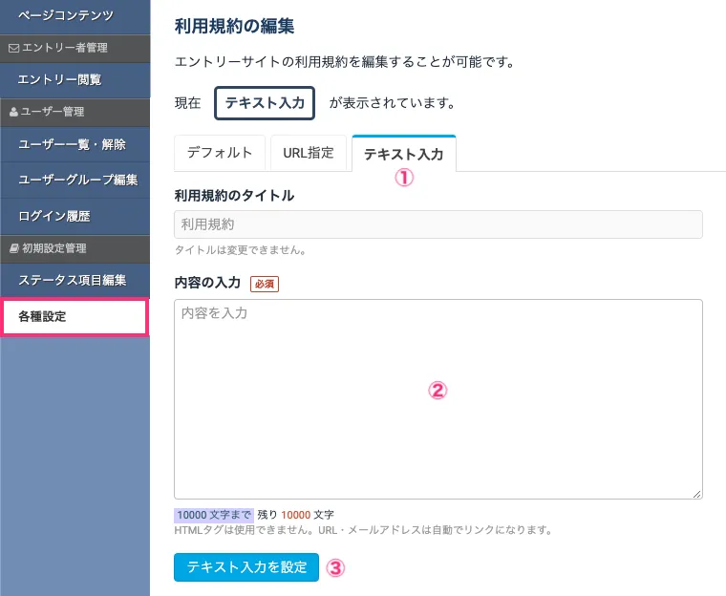This screenshot has width=726, height=596.
Task: Select the テキスト入力 tab
Action: coord(403,154)
